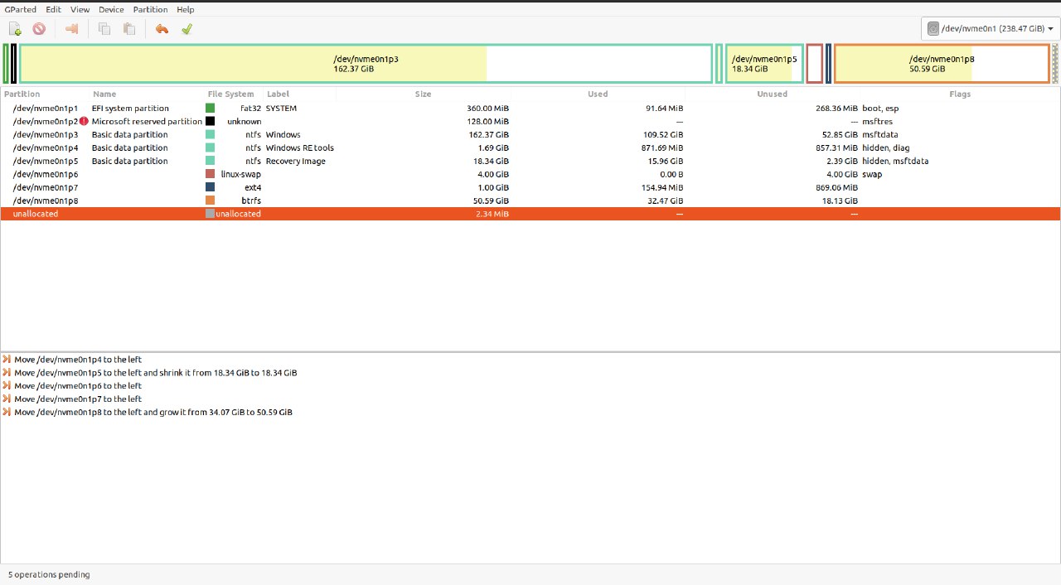Open the /dev/nvme0n1 device dropdown
The width and height of the screenshot is (1061, 585).
point(991,29)
